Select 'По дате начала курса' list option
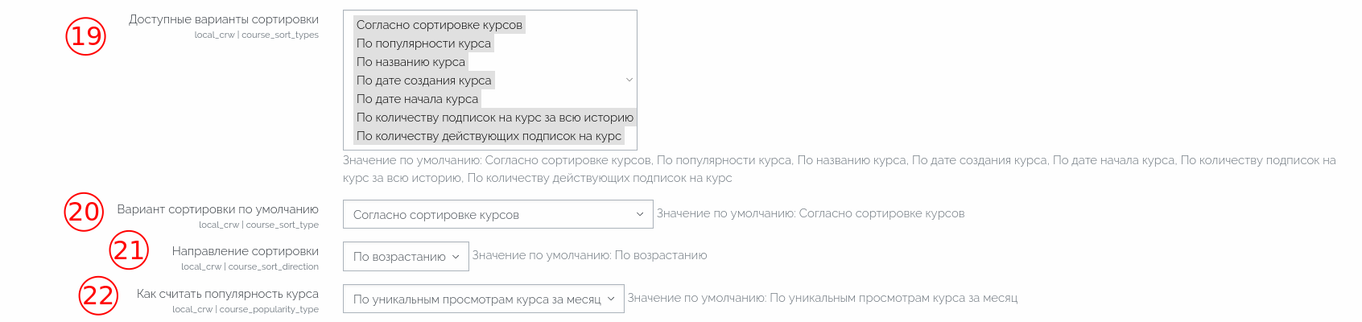 click(417, 99)
